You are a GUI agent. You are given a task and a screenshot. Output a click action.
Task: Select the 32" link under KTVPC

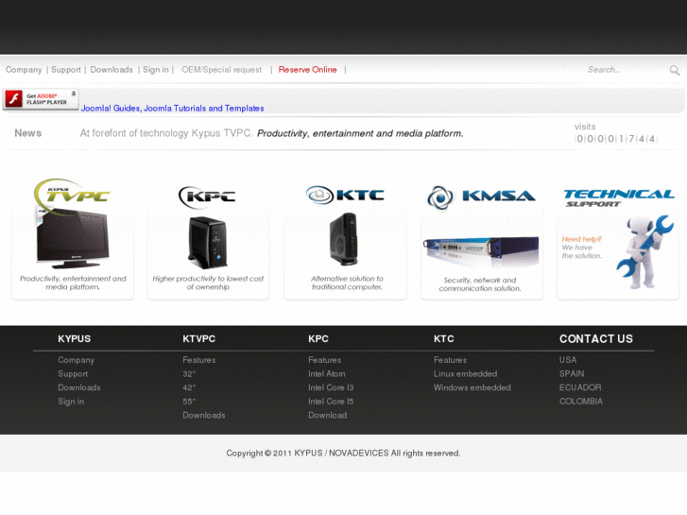pos(189,374)
